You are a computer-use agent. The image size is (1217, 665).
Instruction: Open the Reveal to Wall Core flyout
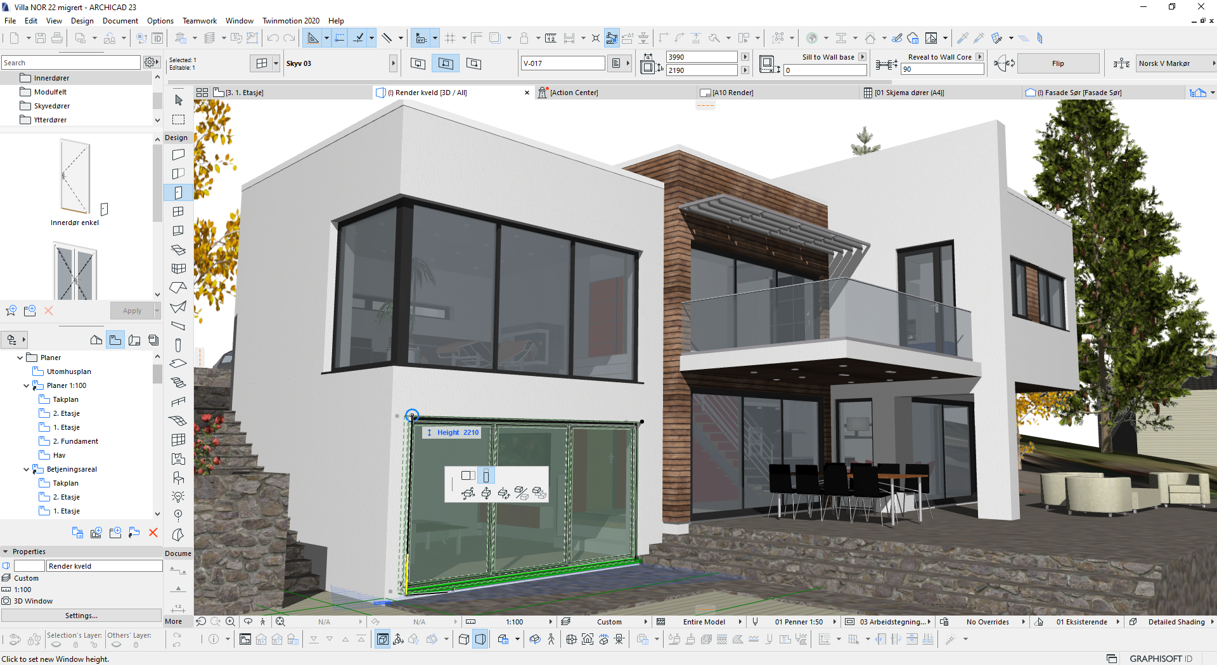979,57
